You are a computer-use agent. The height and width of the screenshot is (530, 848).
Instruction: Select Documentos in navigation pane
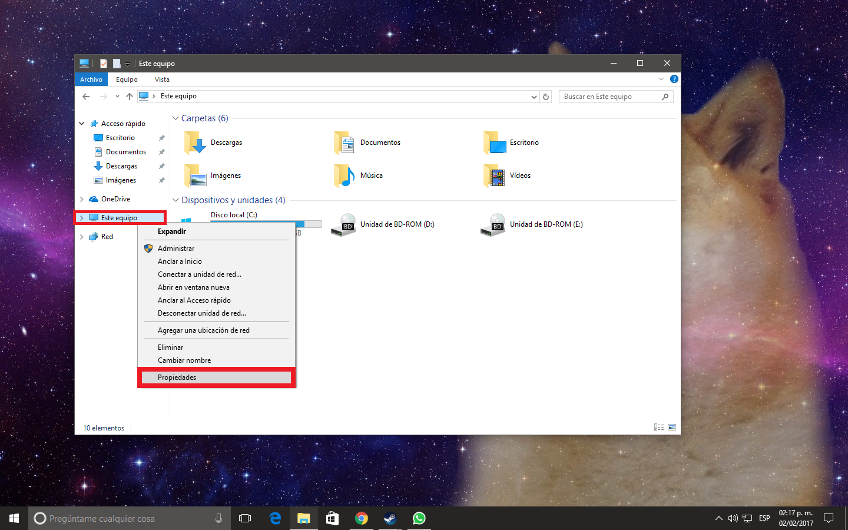coord(121,152)
